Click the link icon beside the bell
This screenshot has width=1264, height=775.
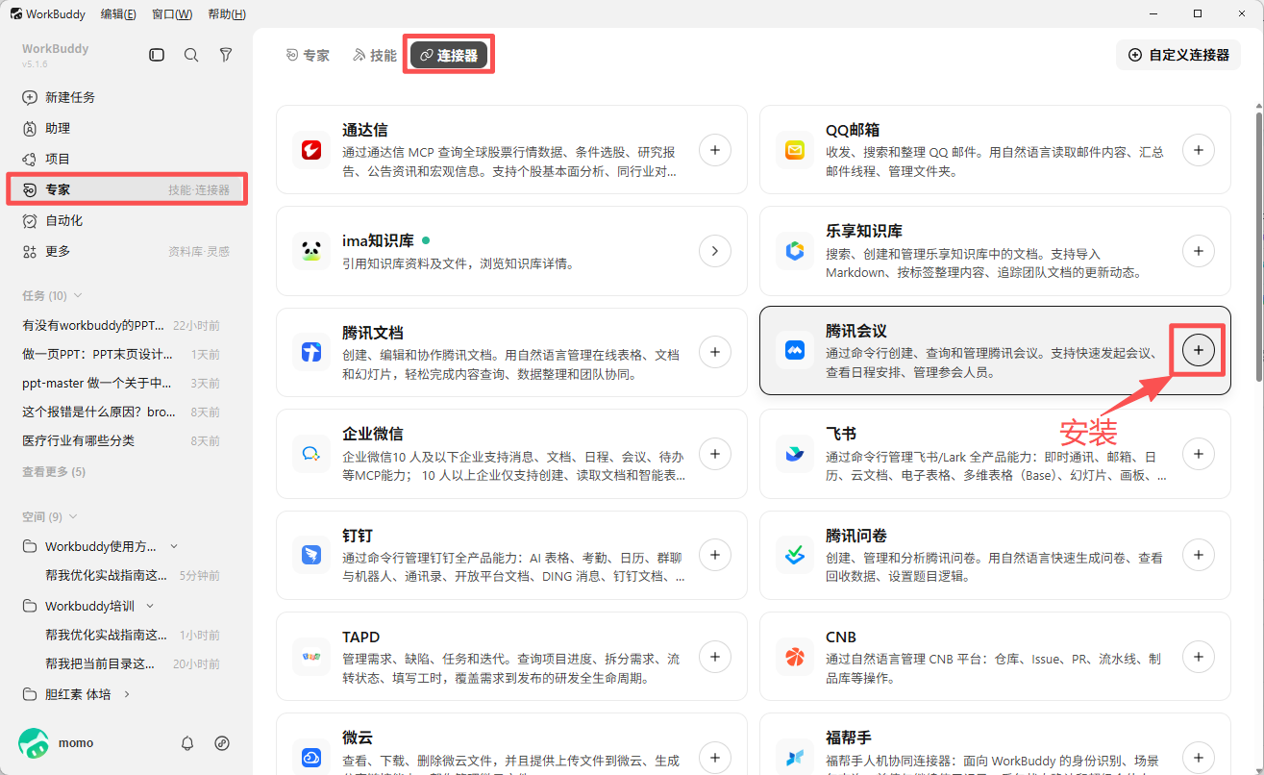pyautogui.click(x=222, y=743)
